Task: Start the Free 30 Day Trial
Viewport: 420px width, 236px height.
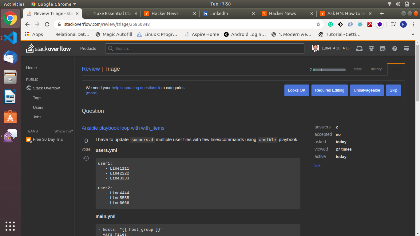Action: pos(45,140)
